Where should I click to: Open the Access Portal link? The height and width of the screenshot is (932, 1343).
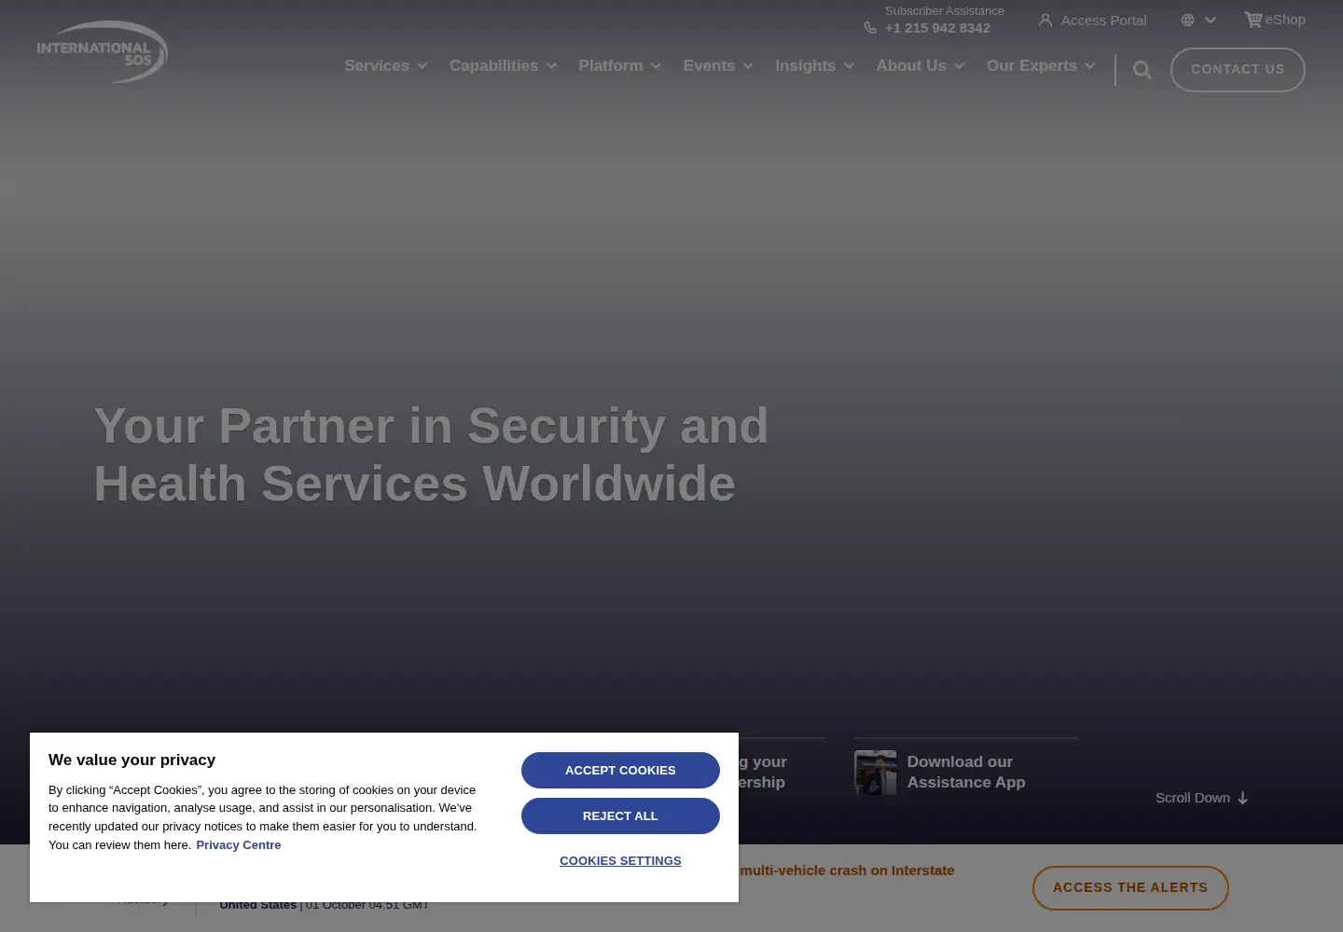[1103, 21]
